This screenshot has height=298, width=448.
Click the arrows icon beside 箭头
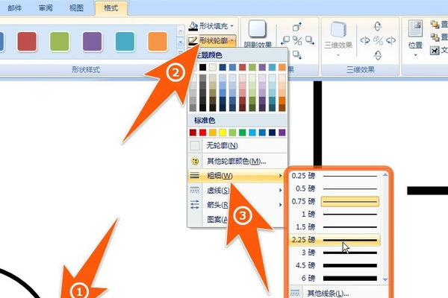(195, 204)
